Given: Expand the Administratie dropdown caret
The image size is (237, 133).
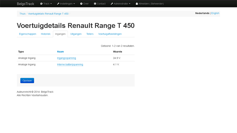Looking at the screenshot, I should tap(129, 4).
